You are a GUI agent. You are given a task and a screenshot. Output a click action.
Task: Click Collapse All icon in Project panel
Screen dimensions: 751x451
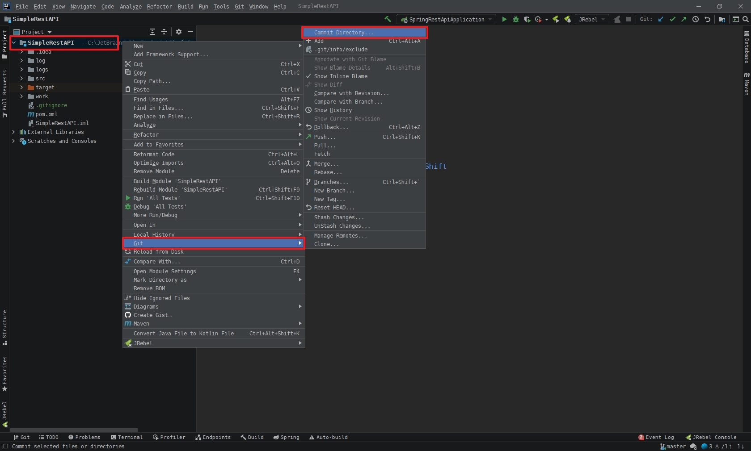(164, 32)
